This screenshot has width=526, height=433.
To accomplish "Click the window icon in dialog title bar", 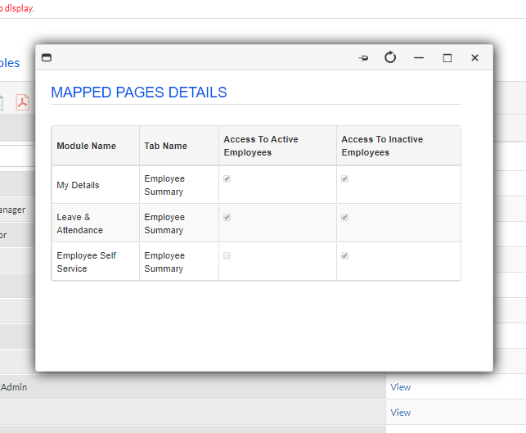I will [x=47, y=58].
